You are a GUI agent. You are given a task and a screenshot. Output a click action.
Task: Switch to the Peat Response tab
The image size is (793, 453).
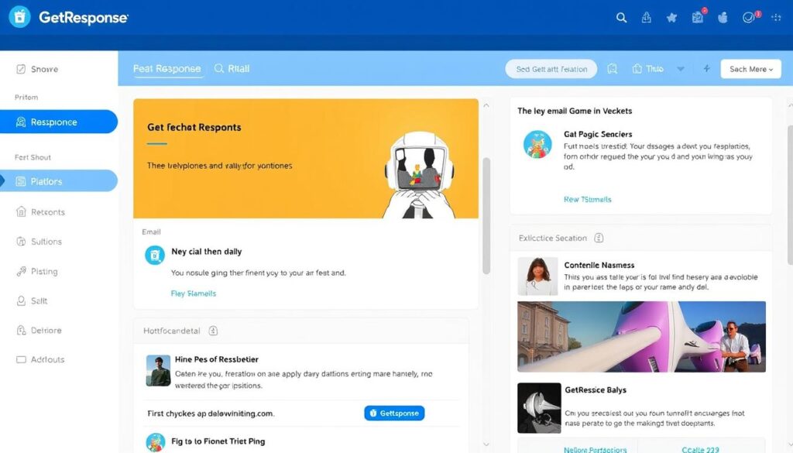click(167, 69)
